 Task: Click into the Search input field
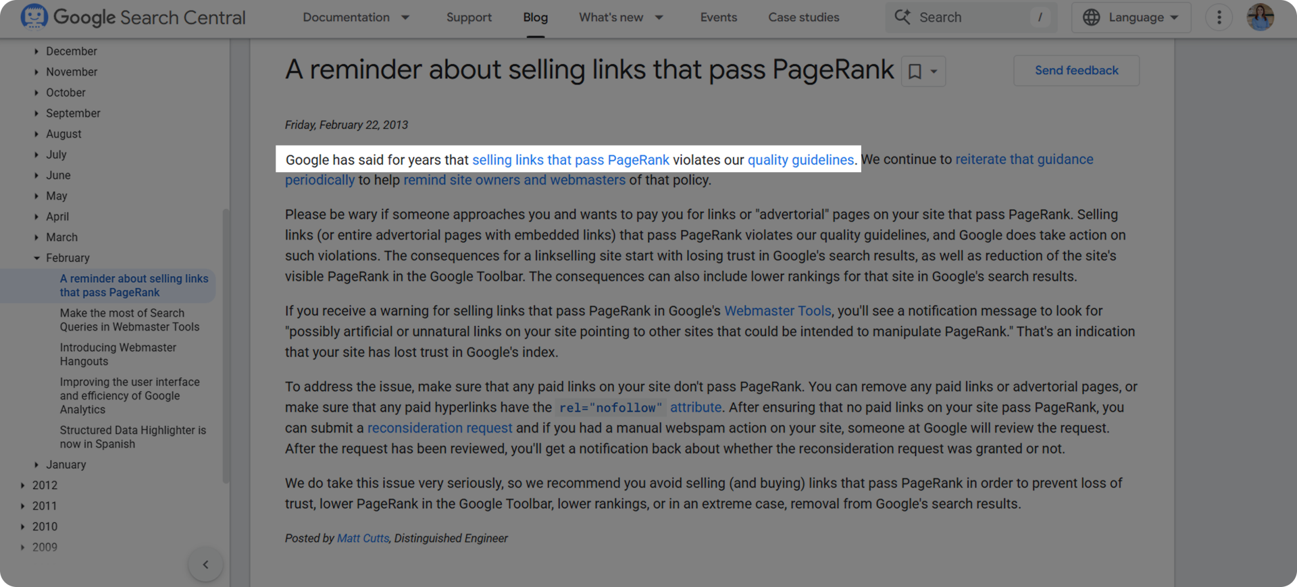point(973,18)
